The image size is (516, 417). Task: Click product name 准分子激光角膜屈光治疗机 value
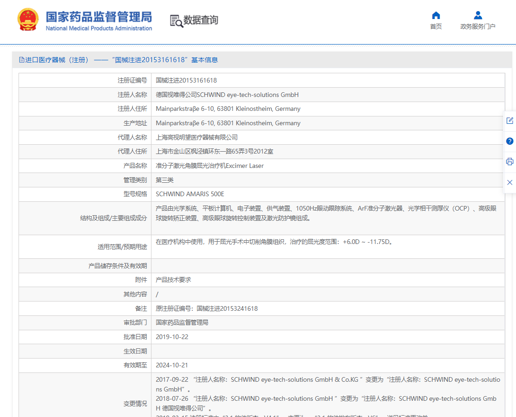(x=210, y=166)
